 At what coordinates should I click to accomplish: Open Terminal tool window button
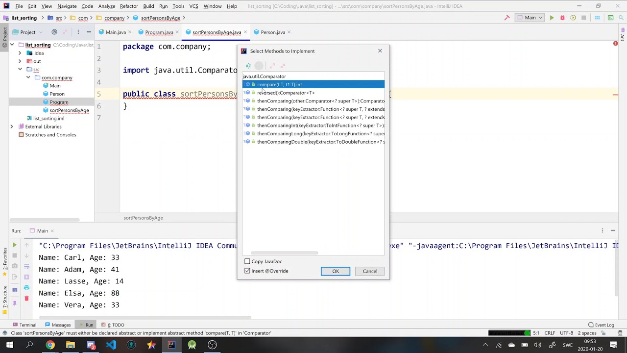[24, 325]
